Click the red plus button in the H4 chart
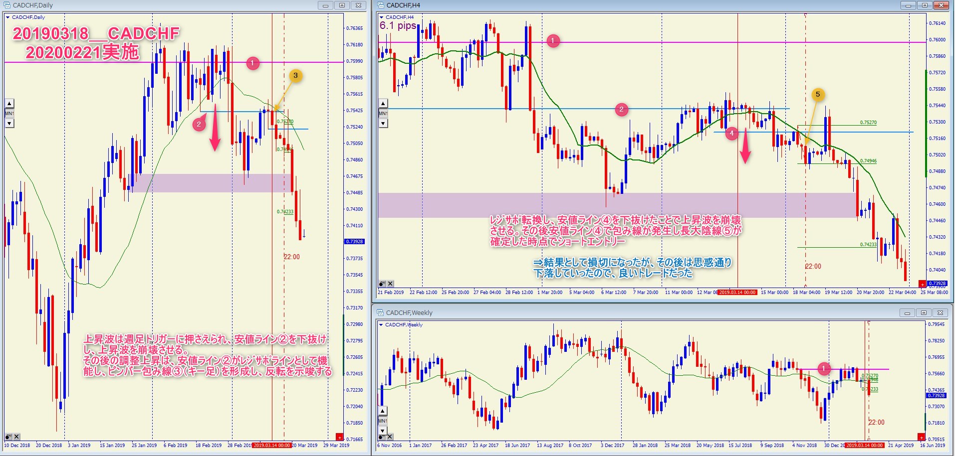Screen dimensions: 955x456 [x=922, y=284]
